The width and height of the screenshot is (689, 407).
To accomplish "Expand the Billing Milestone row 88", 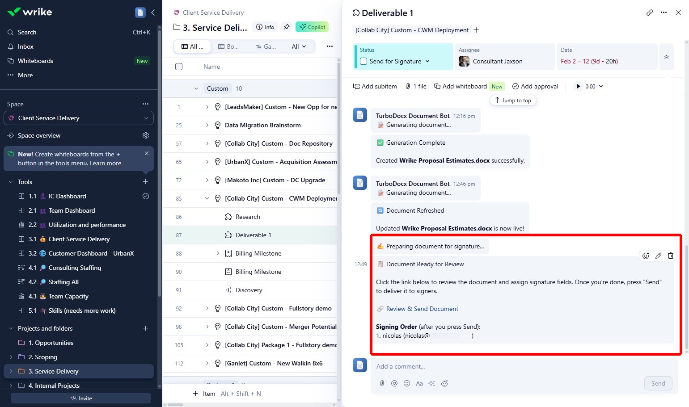I will 218,253.
